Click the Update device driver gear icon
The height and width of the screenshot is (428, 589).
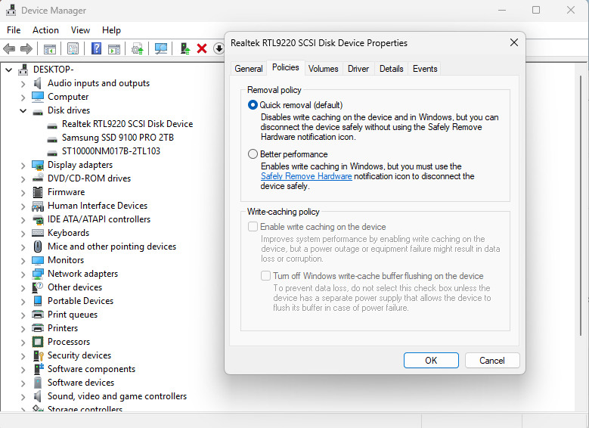[x=138, y=48]
